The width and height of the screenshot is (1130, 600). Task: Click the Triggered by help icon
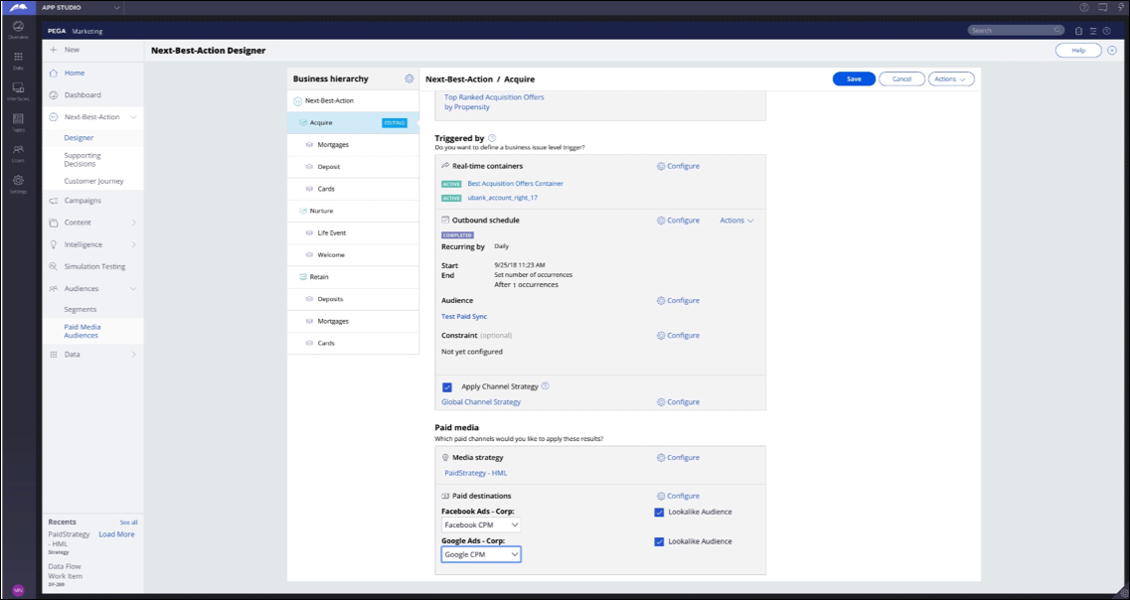point(492,138)
